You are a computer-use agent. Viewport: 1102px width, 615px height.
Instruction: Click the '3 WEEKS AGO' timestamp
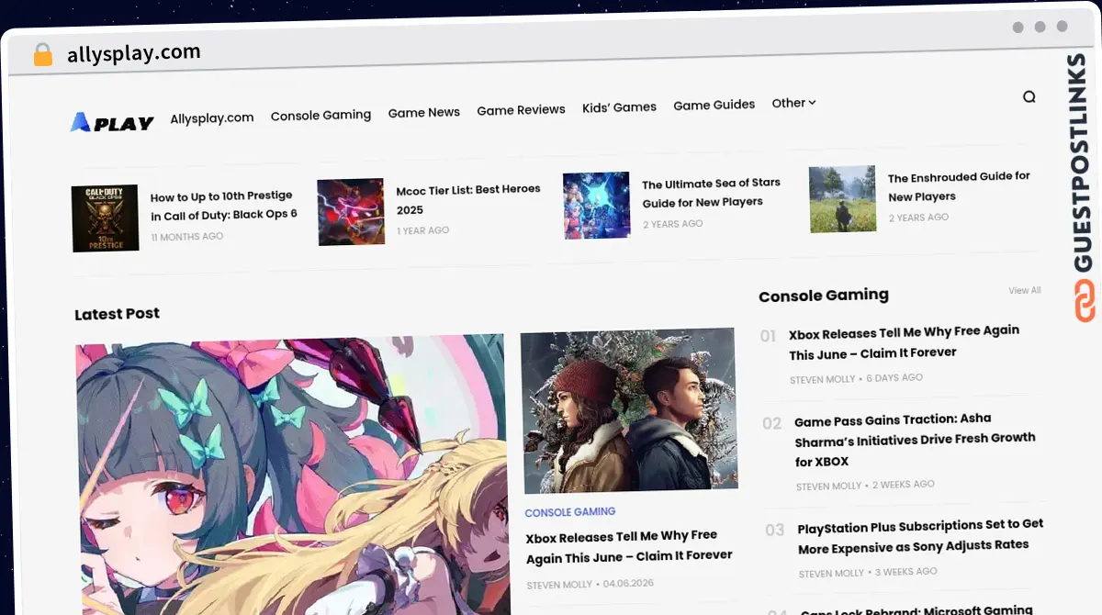pyautogui.click(x=905, y=572)
